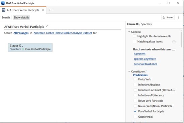
Task: Check the Quasiverbal option
Action: pyautogui.click(x=135, y=117)
